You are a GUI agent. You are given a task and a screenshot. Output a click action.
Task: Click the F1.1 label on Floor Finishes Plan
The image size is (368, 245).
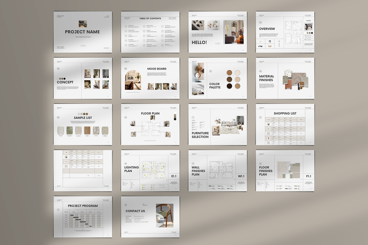[309, 176]
